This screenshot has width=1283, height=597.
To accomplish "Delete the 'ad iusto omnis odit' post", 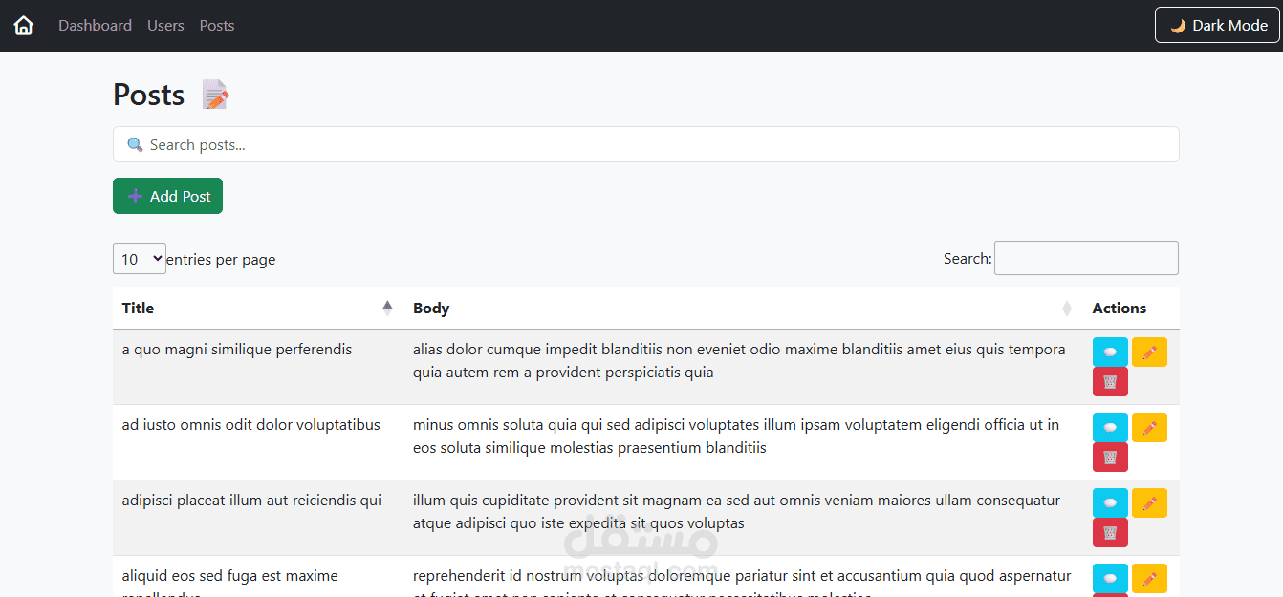I will (x=1110, y=458).
